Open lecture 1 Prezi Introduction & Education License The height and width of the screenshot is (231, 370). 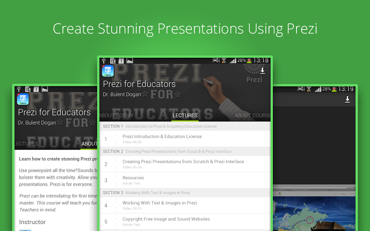click(x=185, y=139)
